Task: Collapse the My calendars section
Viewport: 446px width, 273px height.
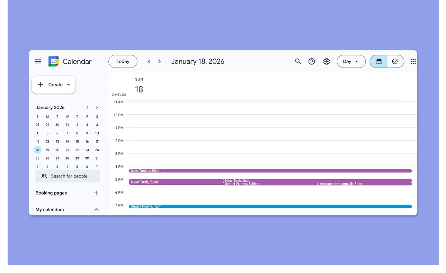Action: tap(96, 210)
